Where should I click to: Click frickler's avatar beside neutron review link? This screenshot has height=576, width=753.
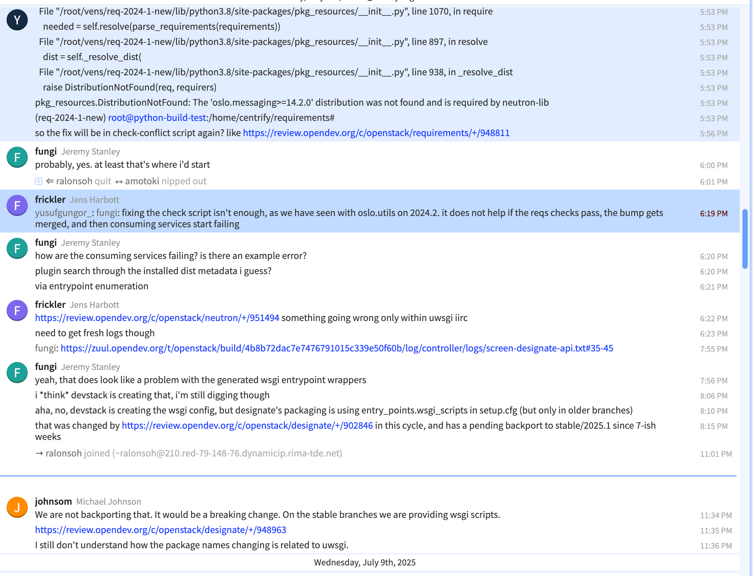(x=17, y=310)
